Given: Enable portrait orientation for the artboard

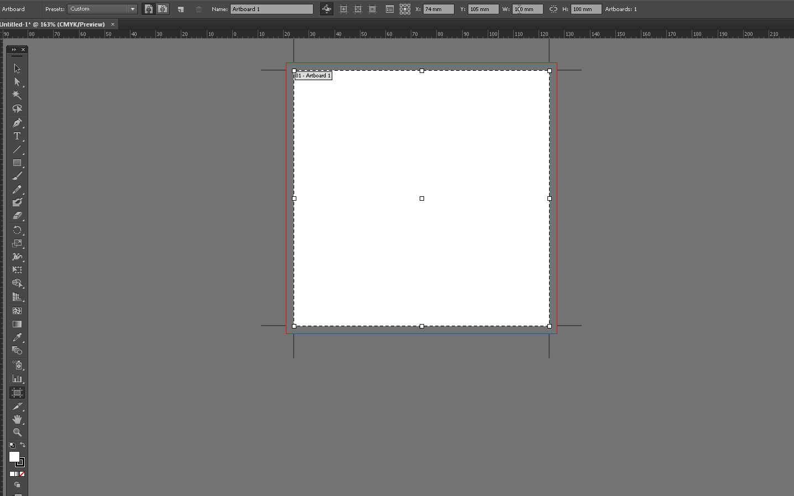Looking at the screenshot, I should (x=148, y=9).
